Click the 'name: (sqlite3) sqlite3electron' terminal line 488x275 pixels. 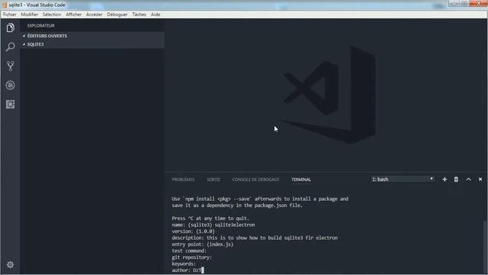click(x=213, y=225)
